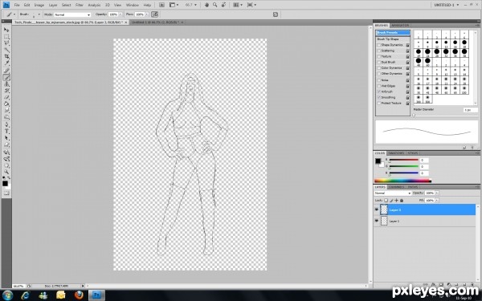The image size is (482, 301).
Task: Enable Dual Brush checkbox
Action: (x=378, y=63)
